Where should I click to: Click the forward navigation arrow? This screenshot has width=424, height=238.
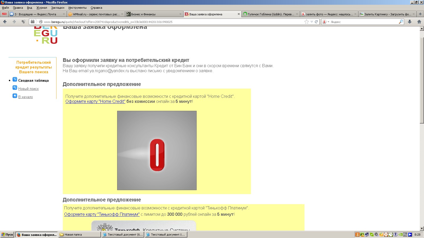coord(14,22)
